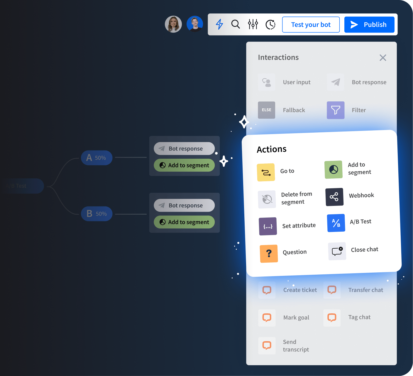The height and width of the screenshot is (376, 413).
Task: Click the Close chat action icon
Action: [x=337, y=251]
